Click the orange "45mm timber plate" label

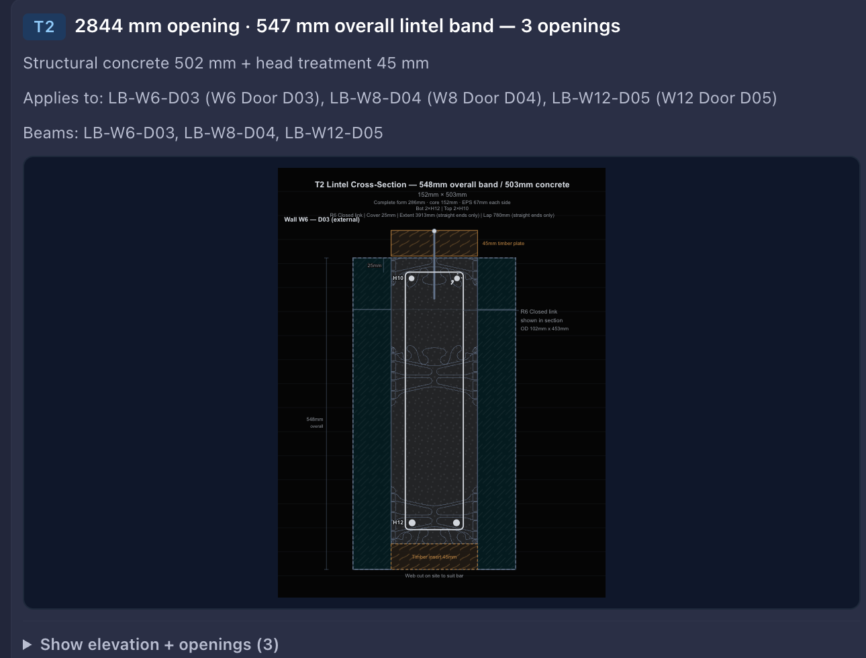pos(503,244)
